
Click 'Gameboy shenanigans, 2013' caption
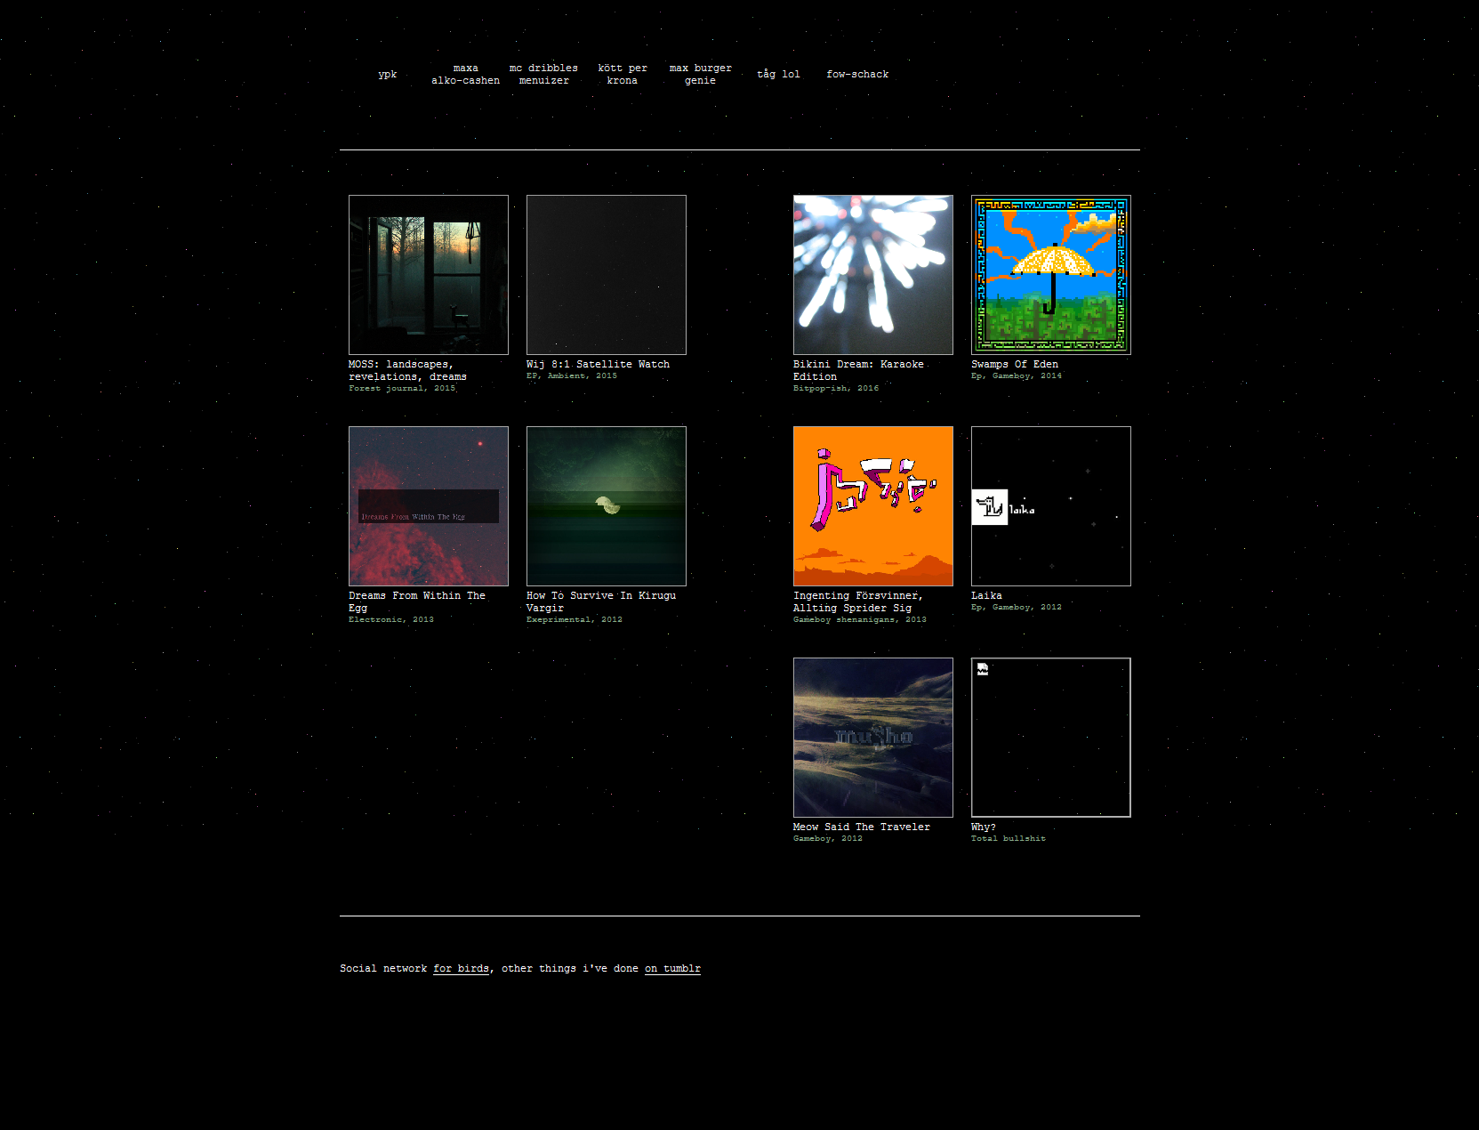(860, 619)
